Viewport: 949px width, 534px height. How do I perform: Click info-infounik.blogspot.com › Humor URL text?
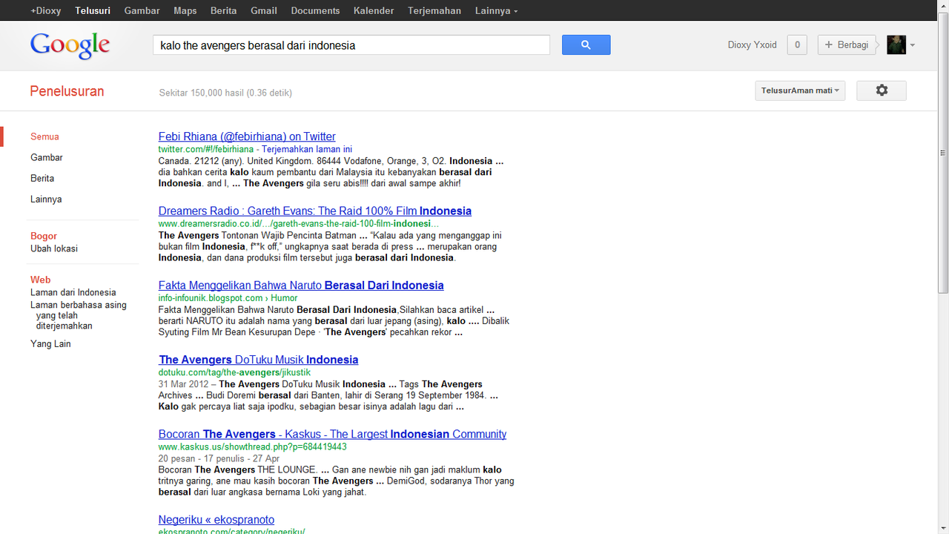tap(228, 298)
